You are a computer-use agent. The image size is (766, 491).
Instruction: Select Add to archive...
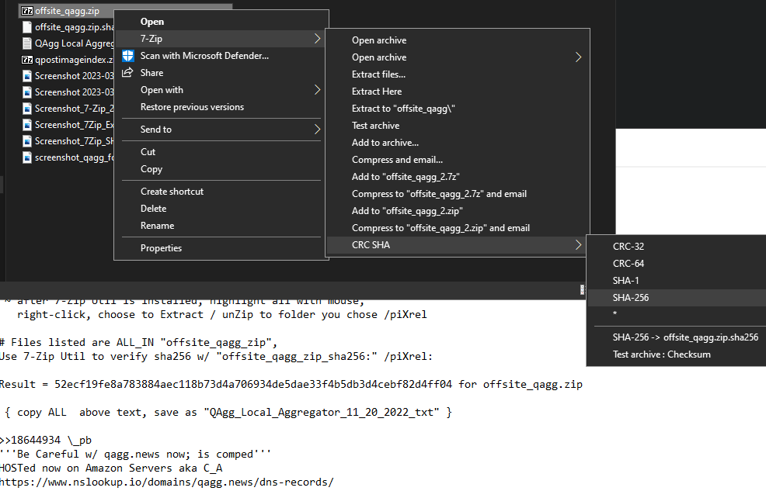pyautogui.click(x=458, y=143)
